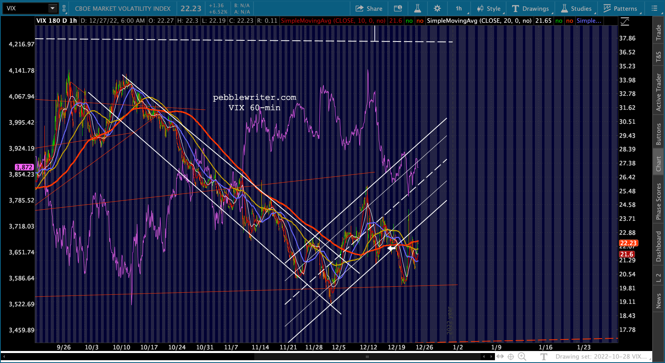665x363 pixels.
Task: Open the Studies menu
Action: [576, 8]
